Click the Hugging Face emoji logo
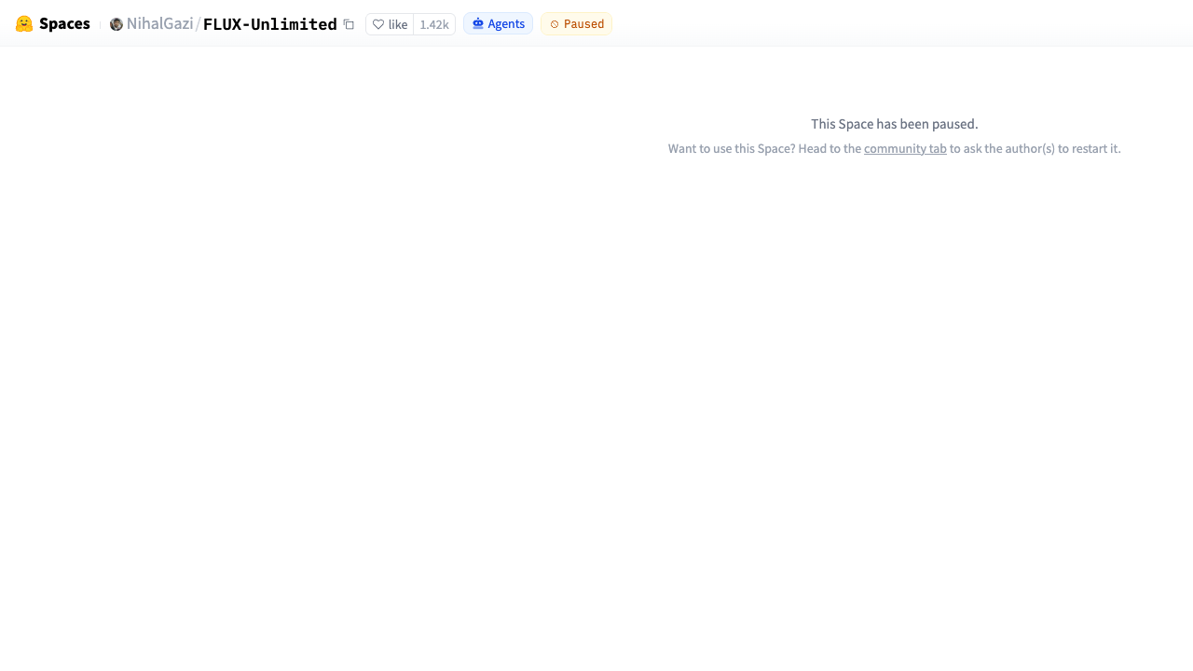Image resolution: width=1193 pixels, height=671 pixels. [x=24, y=24]
